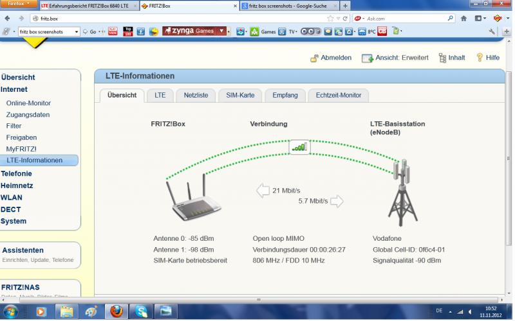
Task: Open MyFRITZ! in the sidebar
Action: point(21,149)
